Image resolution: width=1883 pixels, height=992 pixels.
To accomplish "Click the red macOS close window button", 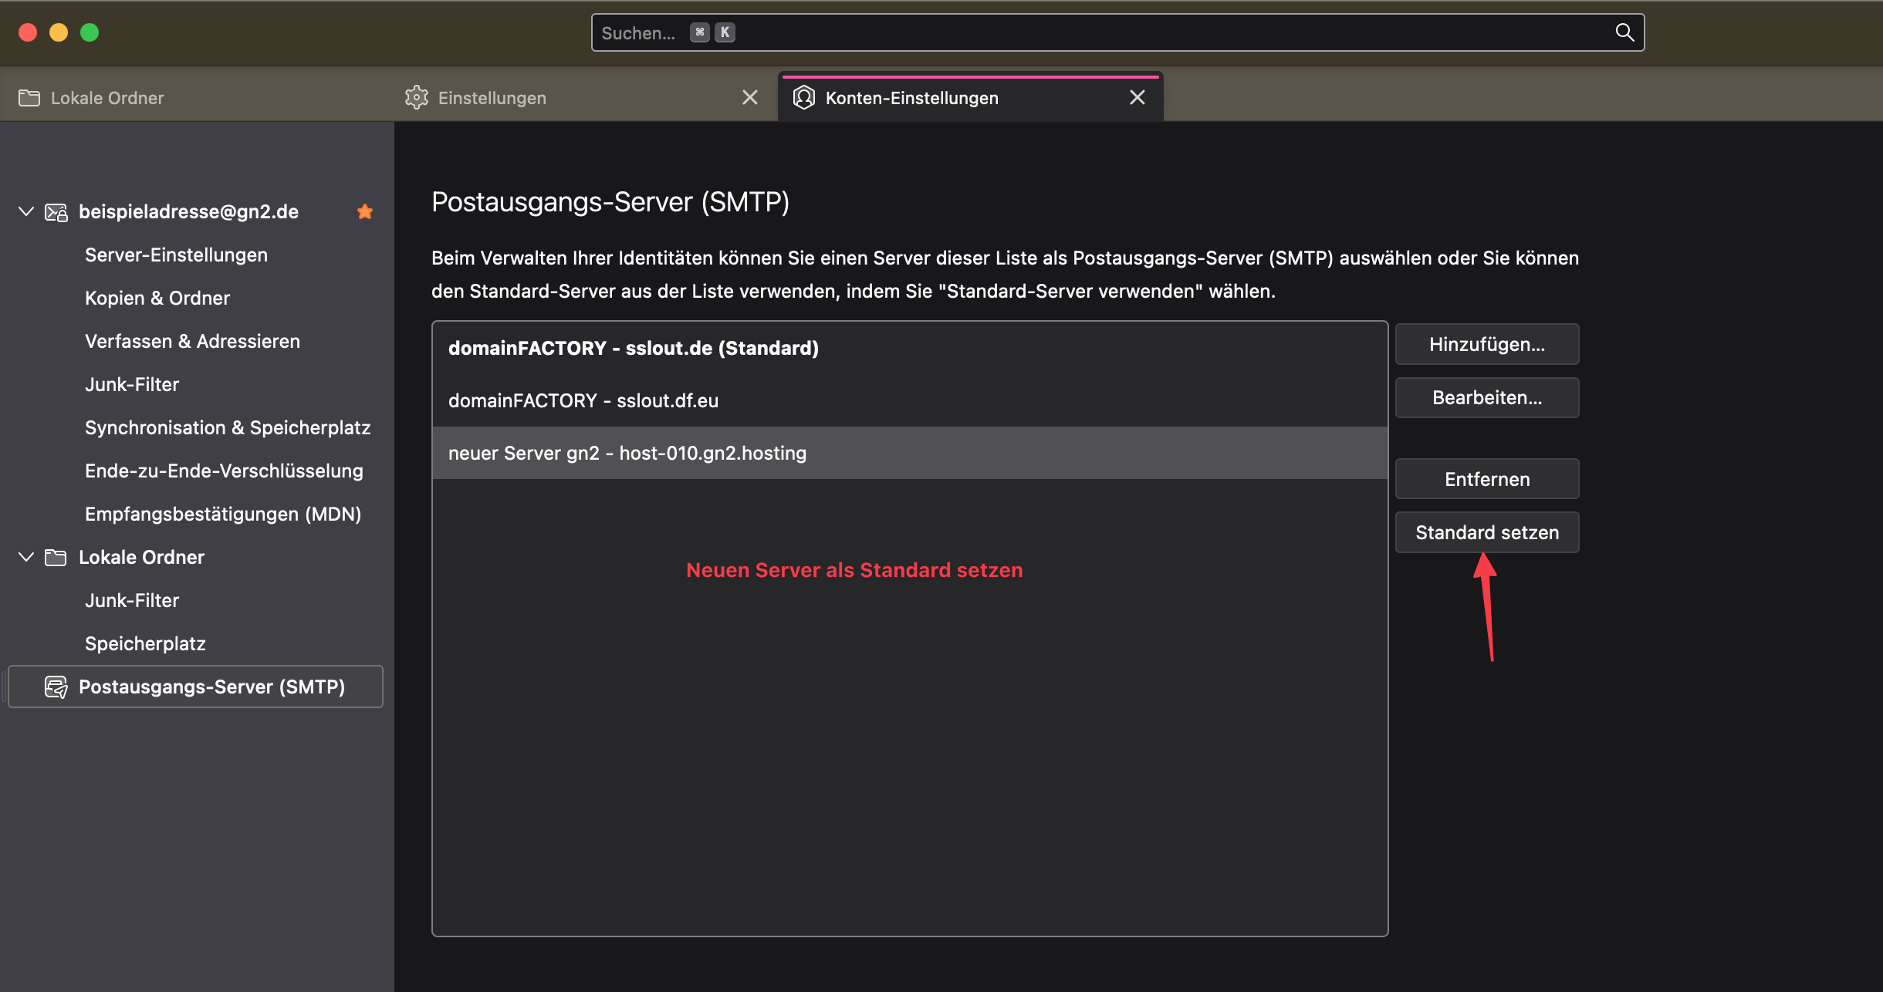I will pyautogui.click(x=28, y=32).
